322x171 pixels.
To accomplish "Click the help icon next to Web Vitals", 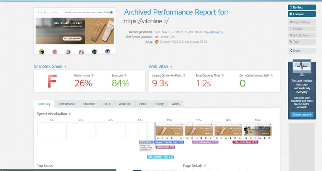I will pyautogui.click(x=171, y=67).
